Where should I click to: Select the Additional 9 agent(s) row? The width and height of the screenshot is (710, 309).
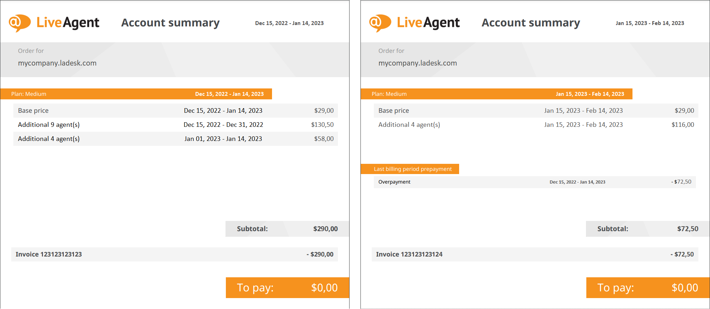(175, 125)
